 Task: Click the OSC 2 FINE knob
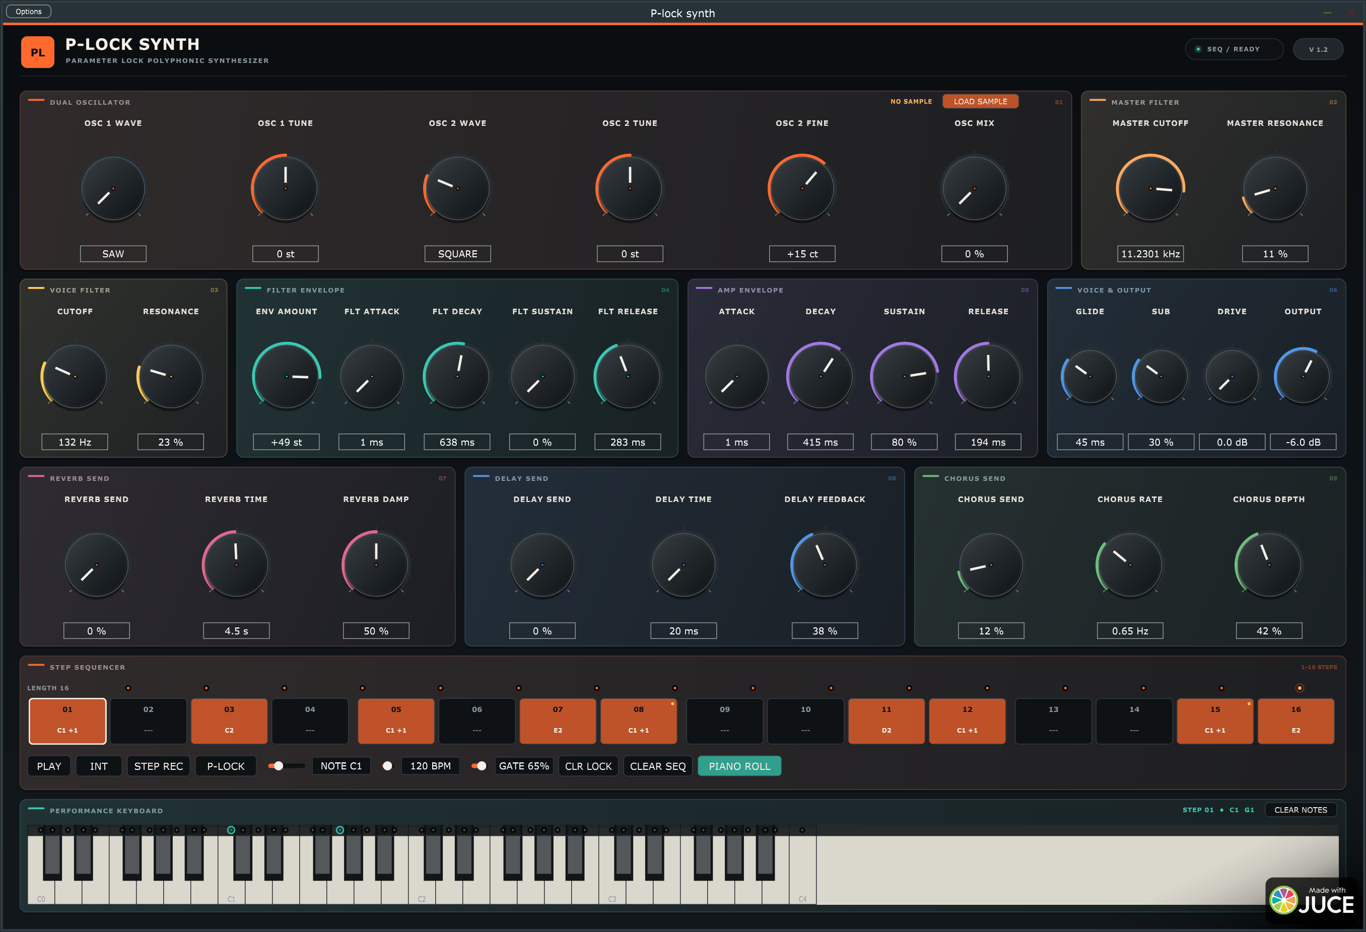point(802,189)
